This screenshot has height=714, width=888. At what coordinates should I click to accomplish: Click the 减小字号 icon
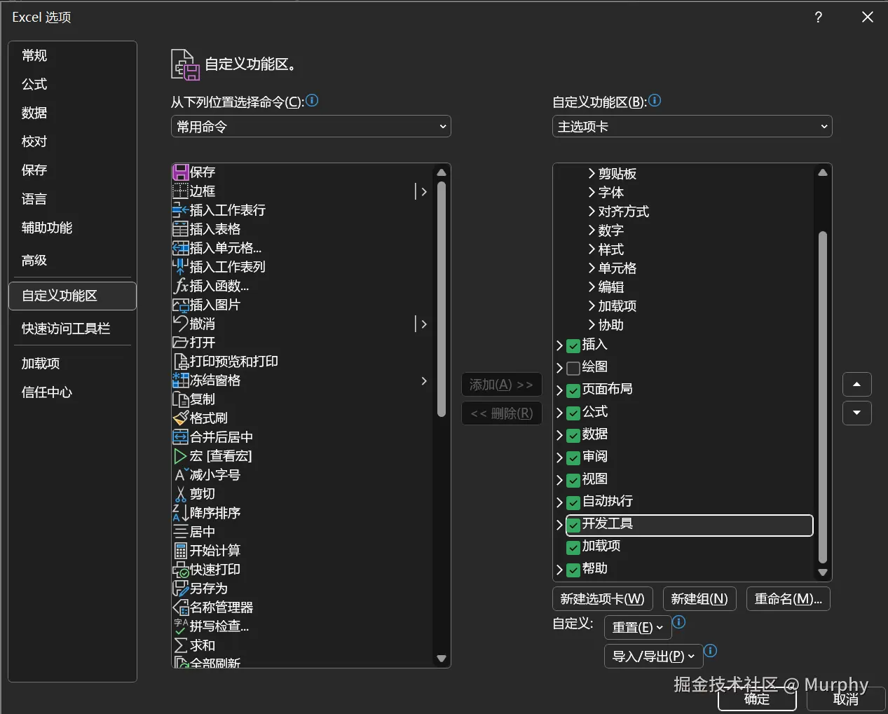pos(181,475)
